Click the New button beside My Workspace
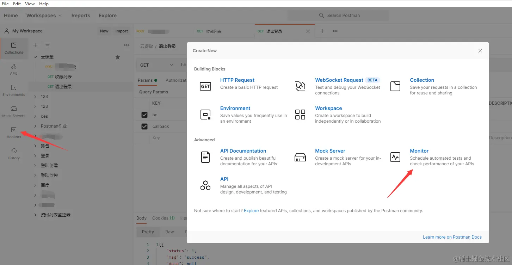This screenshot has height=265, width=512. (x=104, y=31)
